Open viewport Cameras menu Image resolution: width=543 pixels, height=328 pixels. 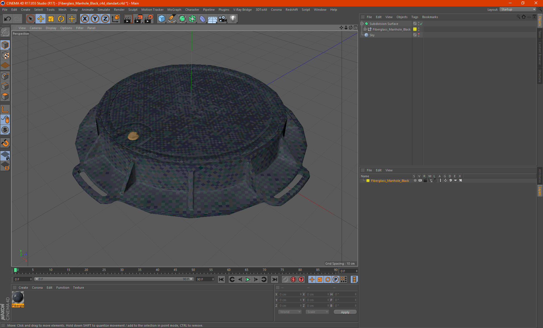(36, 28)
